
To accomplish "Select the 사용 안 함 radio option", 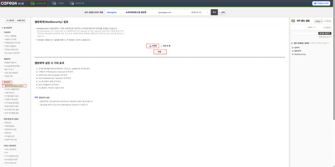I will pyautogui.click(x=161, y=46).
